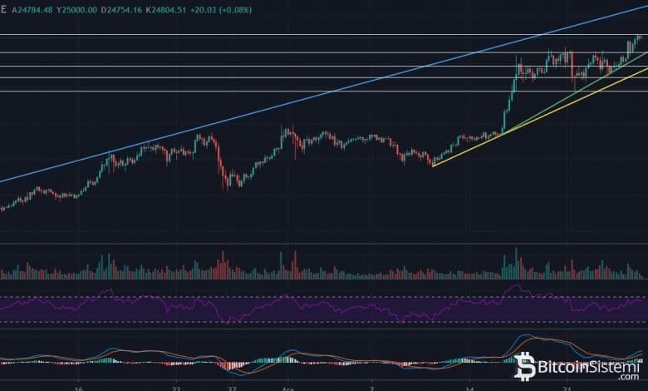Click the BitcoinSistemi dollar-sign logo icon
The image size is (648, 391).
(525, 366)
